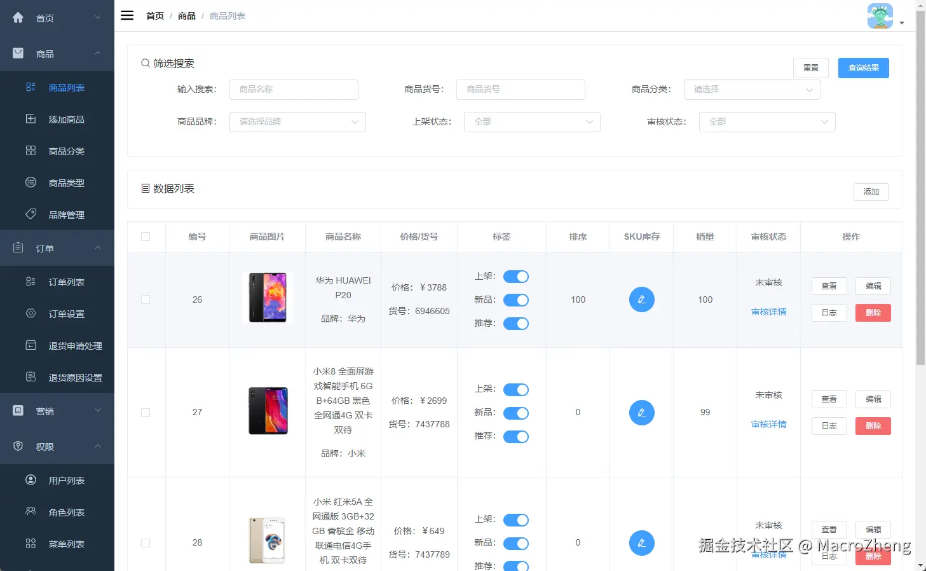Collapse the 订单 sidebar chevron
926x571 pixels.
98,247
